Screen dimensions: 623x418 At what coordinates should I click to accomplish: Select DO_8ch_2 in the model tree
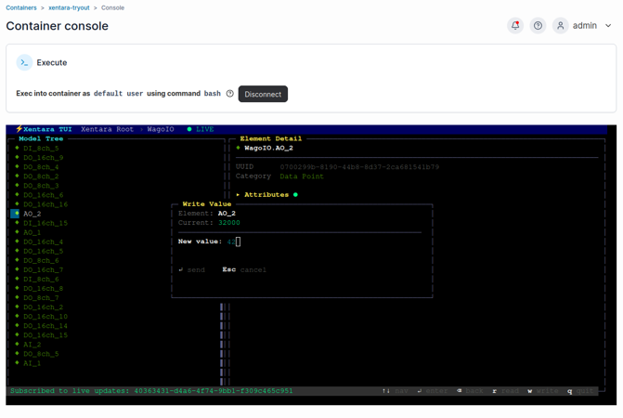(x=41, y=176)
